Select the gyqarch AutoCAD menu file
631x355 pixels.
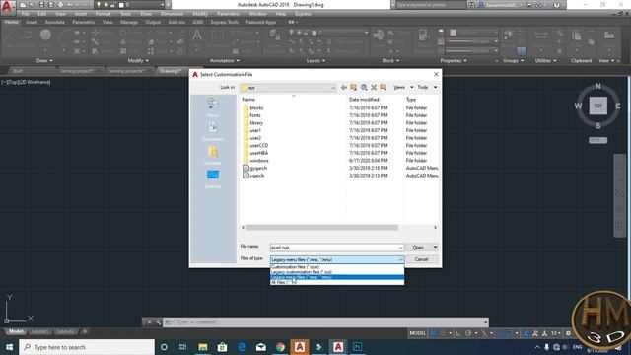pyautogui.click(x=255, y=168)
